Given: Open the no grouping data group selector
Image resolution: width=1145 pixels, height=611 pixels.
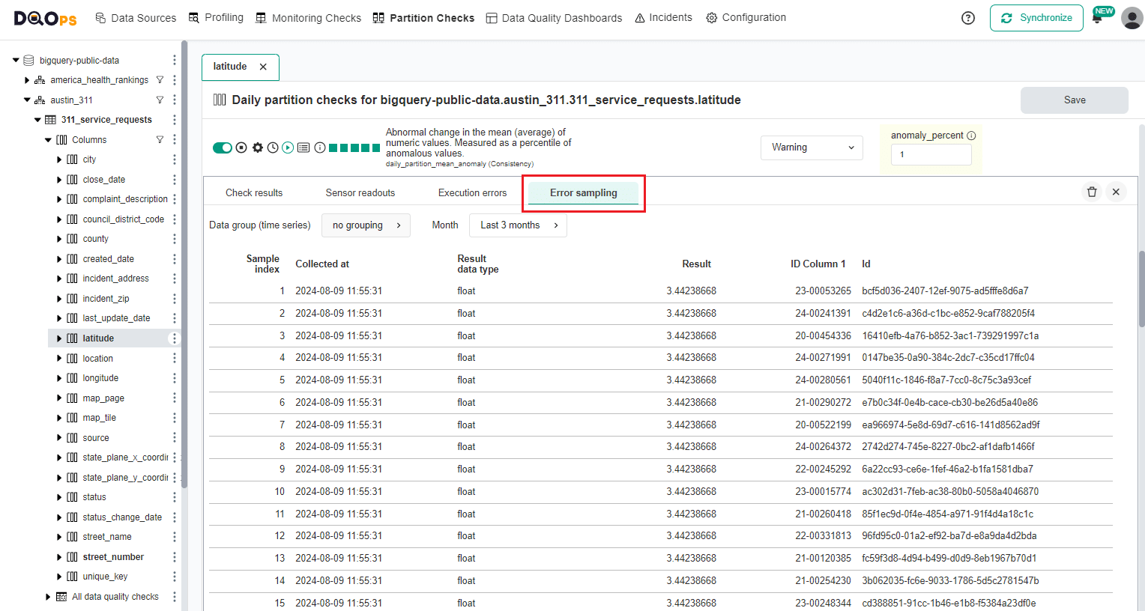Looking at the screenshot, I should click(x=366, y=225).
